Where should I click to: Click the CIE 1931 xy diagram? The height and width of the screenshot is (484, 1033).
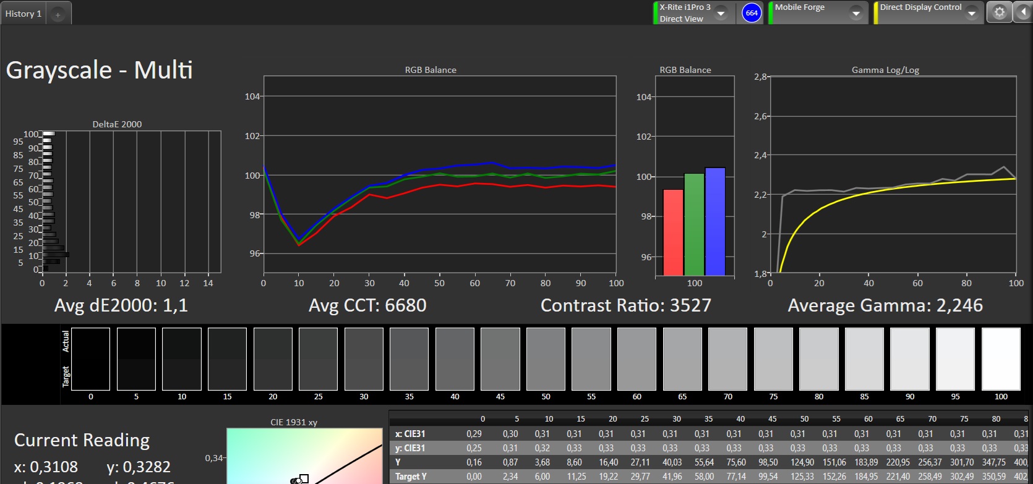point(304,456)
